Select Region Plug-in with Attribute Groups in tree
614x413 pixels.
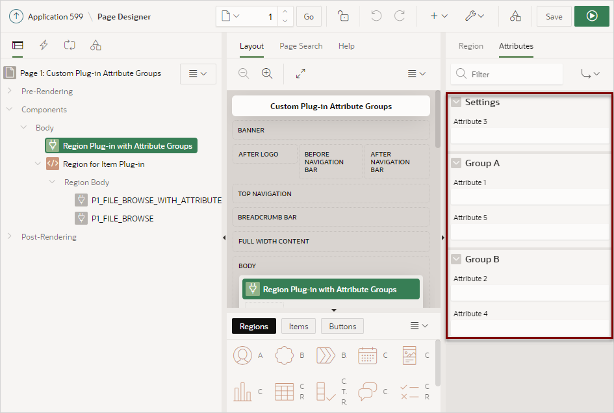click(x=121, y=145)
